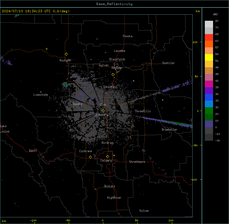The image size is (229, 224).
Task: Select the light orange 54-57 dBZ legend band
Action: tap(209, 51)
